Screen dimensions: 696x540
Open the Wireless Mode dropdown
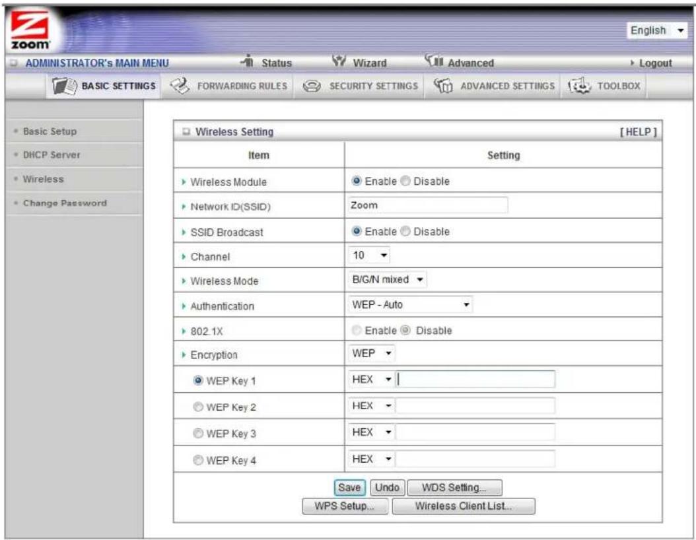click(x=387, y=279)
